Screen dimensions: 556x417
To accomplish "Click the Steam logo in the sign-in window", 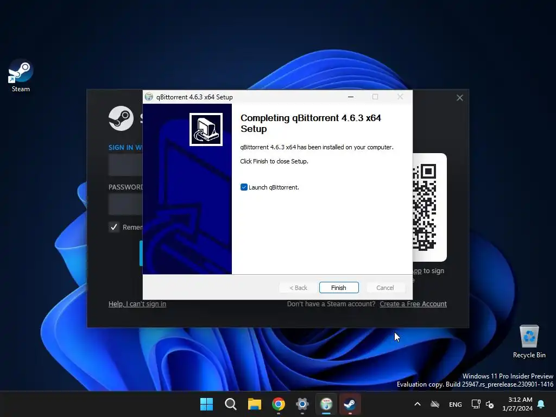I will coord(121,118).
